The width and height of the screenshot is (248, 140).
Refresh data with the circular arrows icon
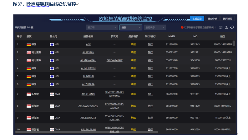coord(232,27)
